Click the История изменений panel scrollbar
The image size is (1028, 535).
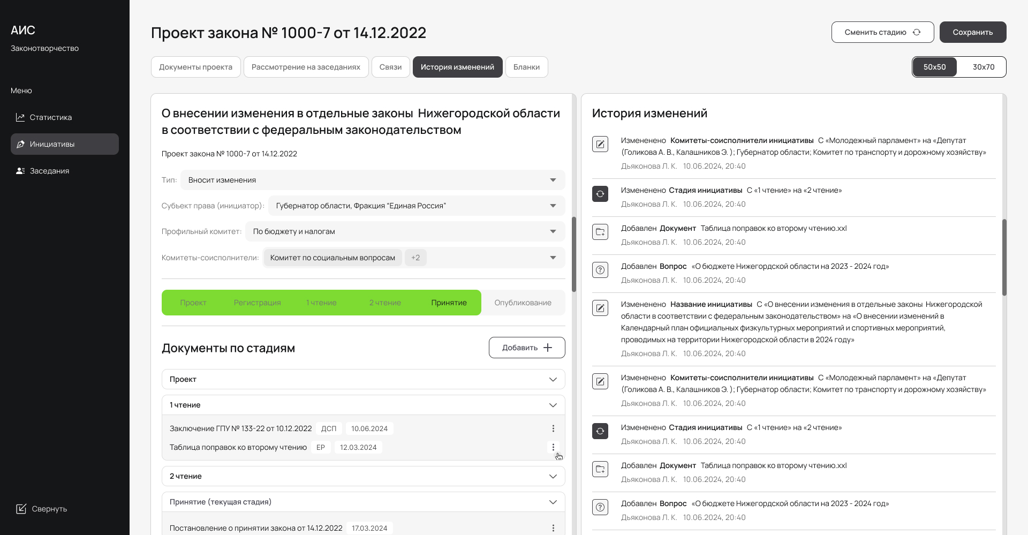tap(1004, 257)
